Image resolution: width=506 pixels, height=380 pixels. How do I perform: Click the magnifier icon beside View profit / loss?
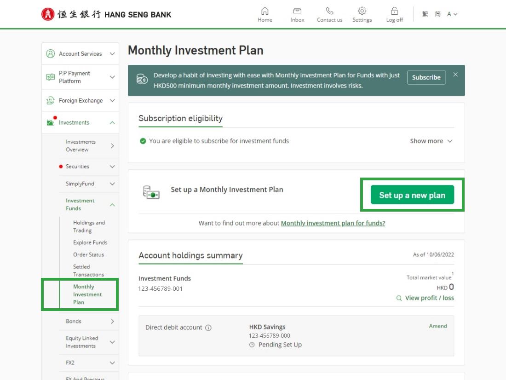399,298
